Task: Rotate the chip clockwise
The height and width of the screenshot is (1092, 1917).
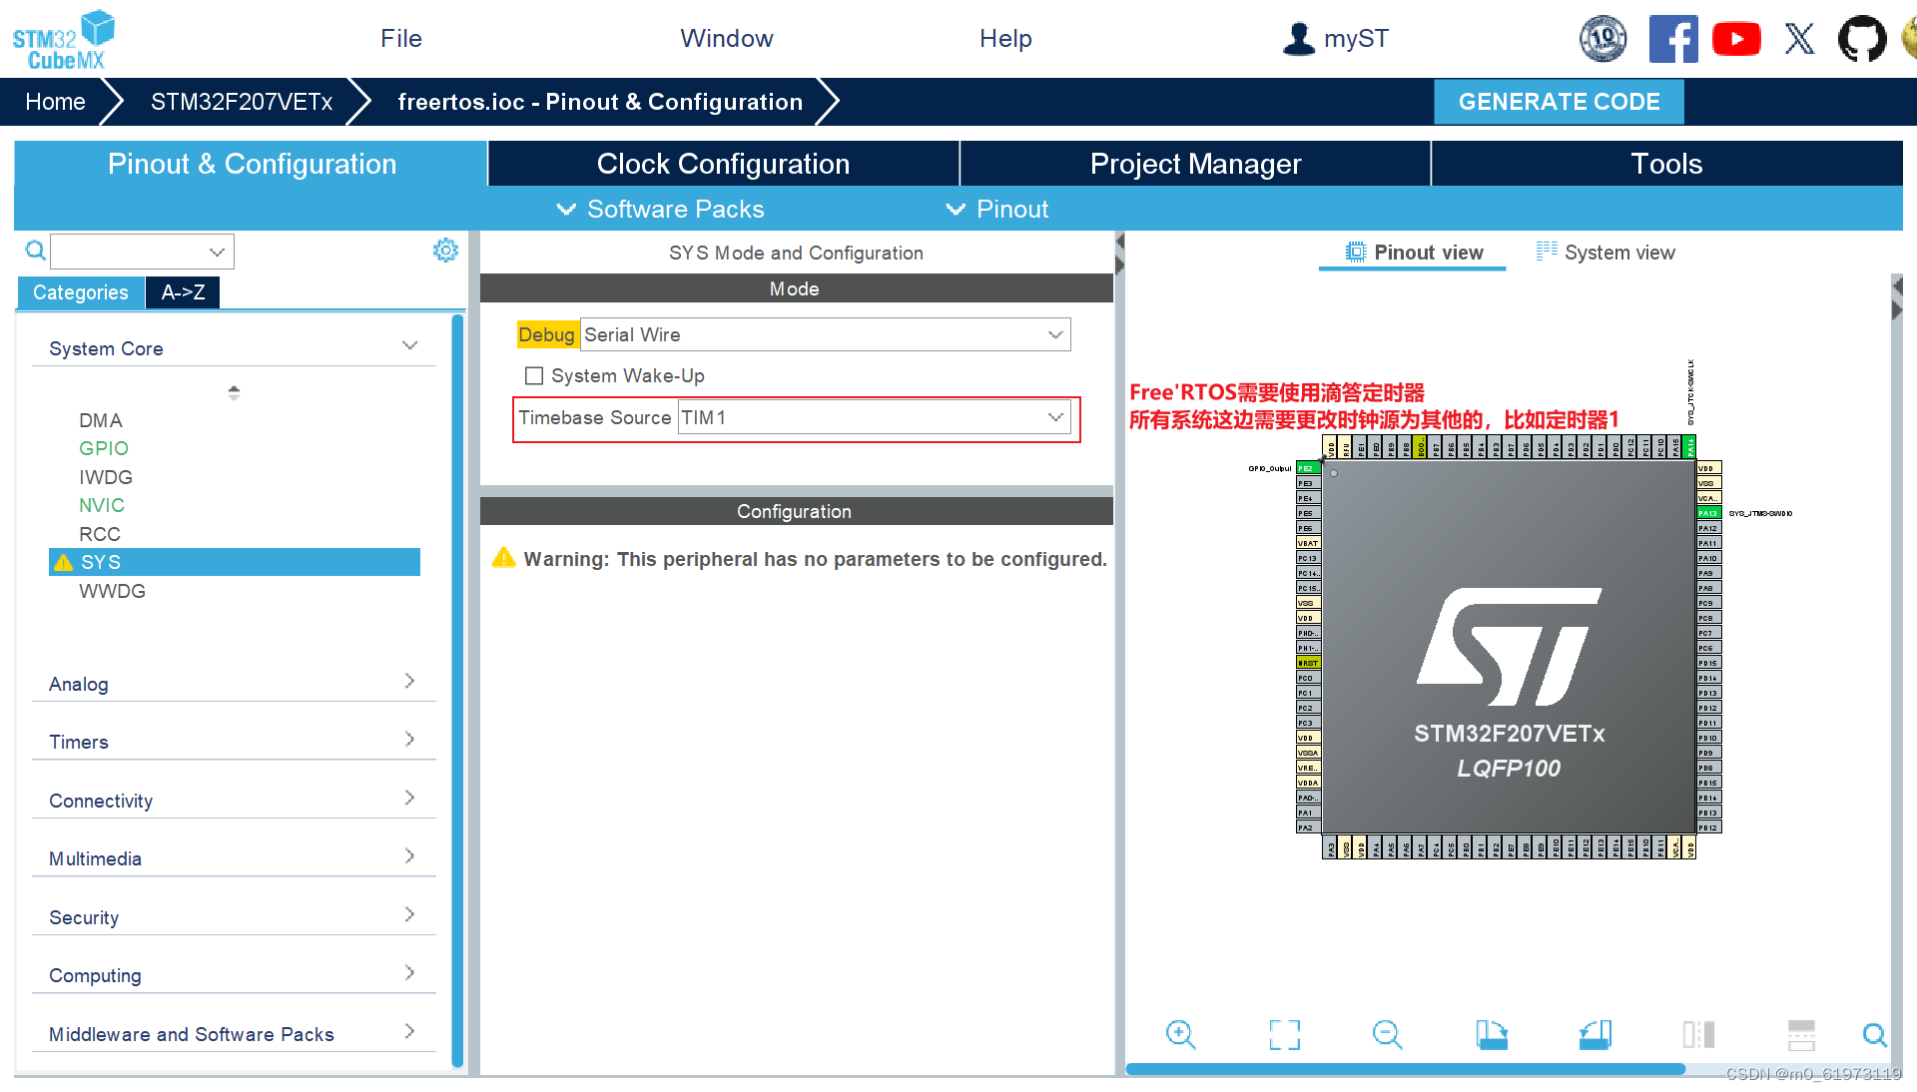Action: pyautogui.click(x=1492, y=1035)
